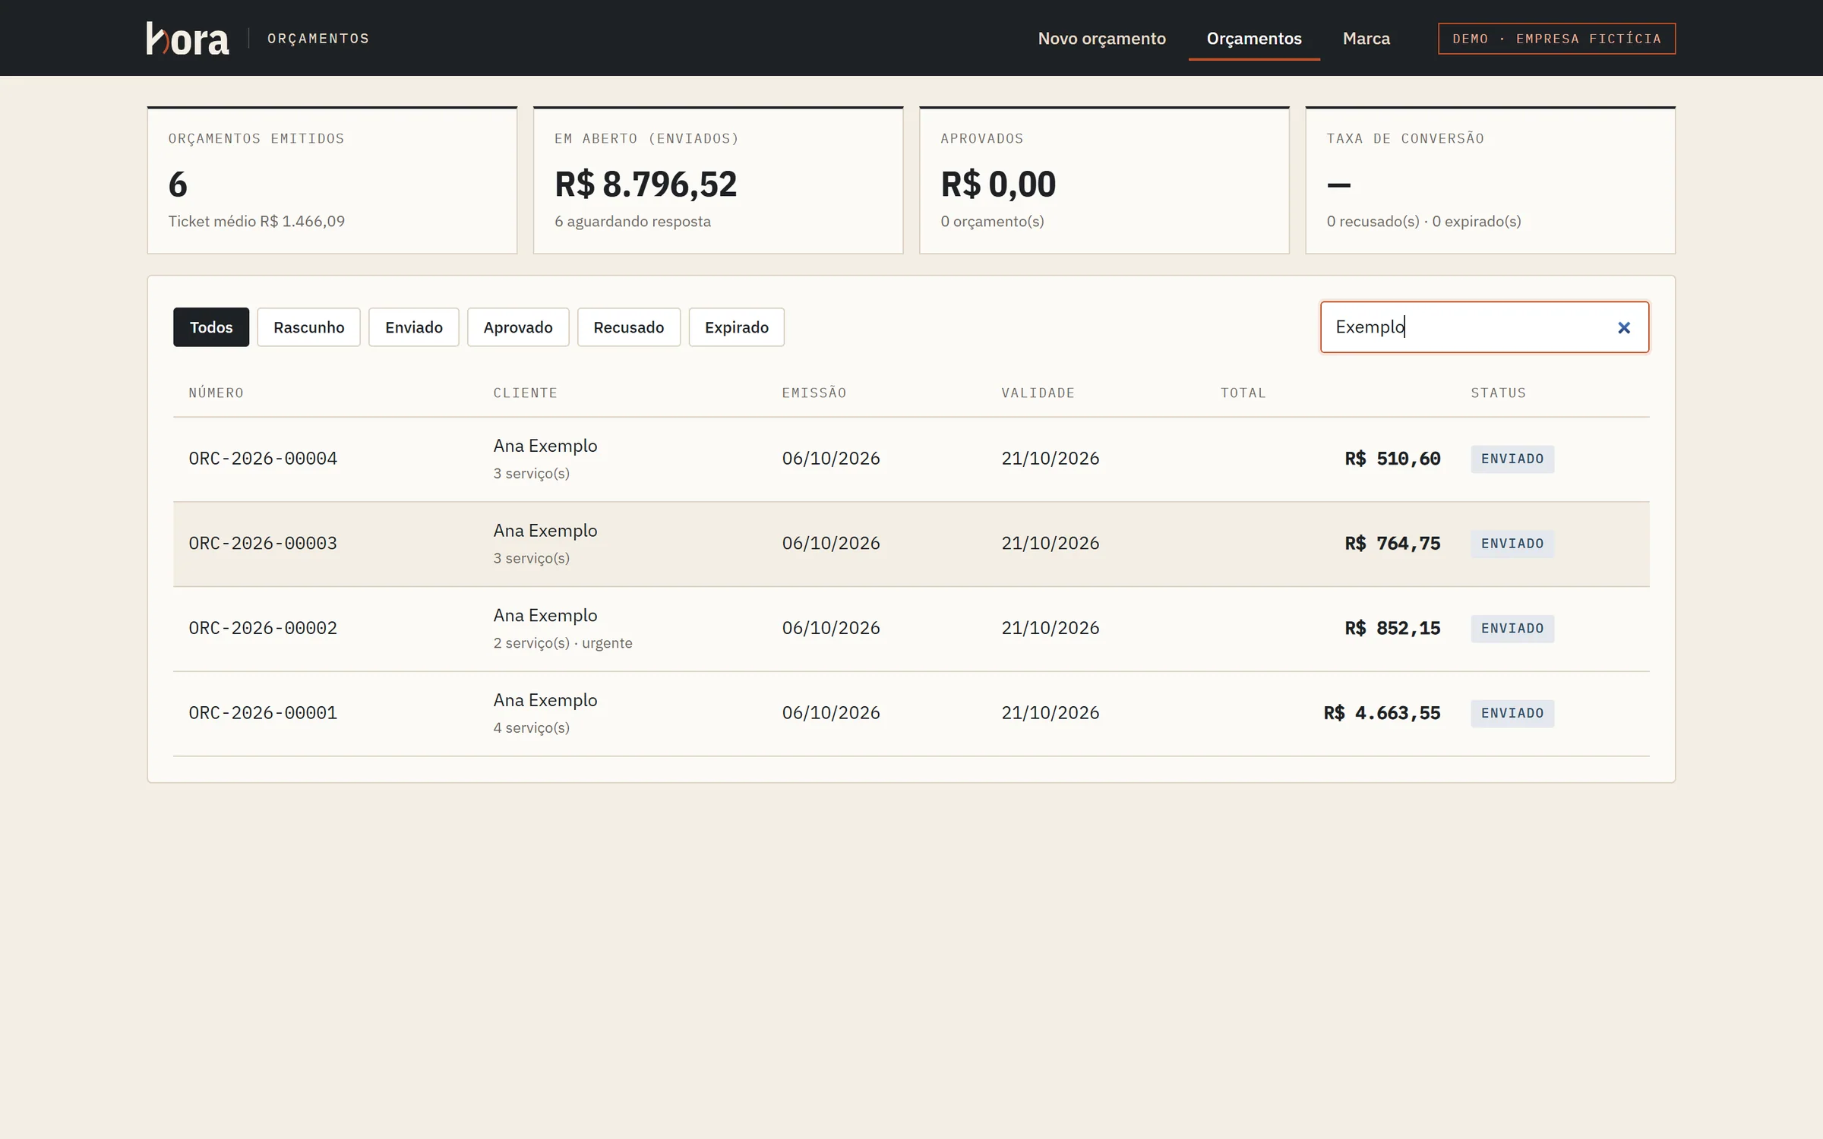Select the Aprovados R$ 0,00 card
The image size is (1823, 1139).
[x=1104, y=180]
